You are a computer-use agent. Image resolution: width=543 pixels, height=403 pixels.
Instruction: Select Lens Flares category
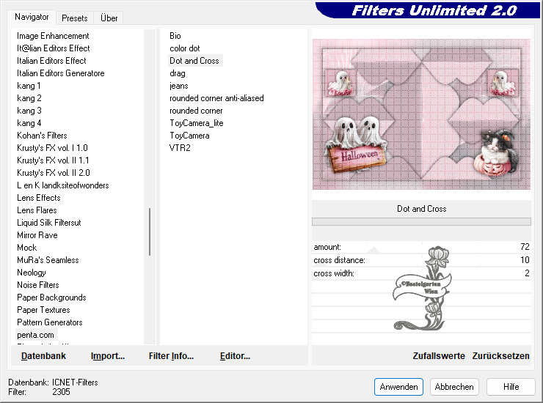[37, 210]
